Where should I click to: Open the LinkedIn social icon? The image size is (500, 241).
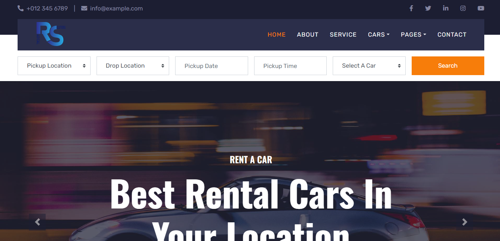pyautogui.click(x=445, y=8)
